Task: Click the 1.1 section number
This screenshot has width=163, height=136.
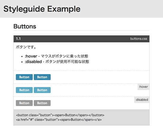Action: pyautogui.click(x=18, y=39)
